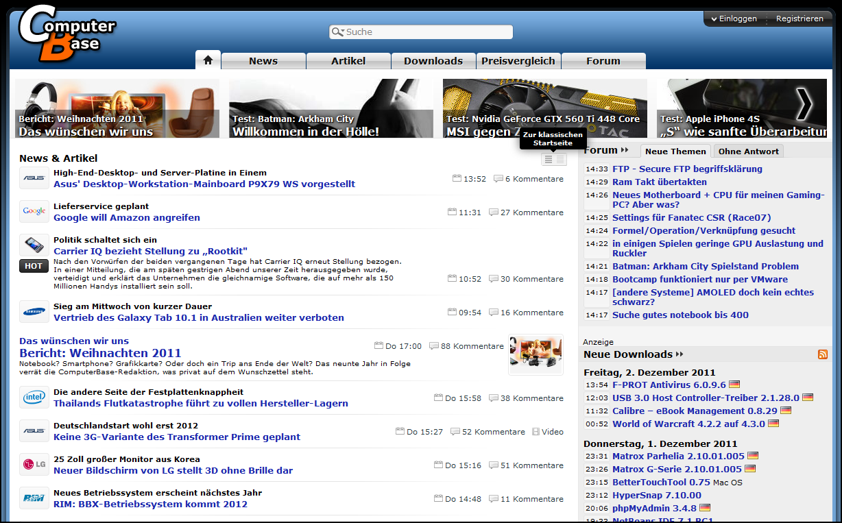The width and height of the screenshot is (842, 523).
Task: Click the Samsung logo beside Galaxy Tab news
Action: click(x=34, y=312)
